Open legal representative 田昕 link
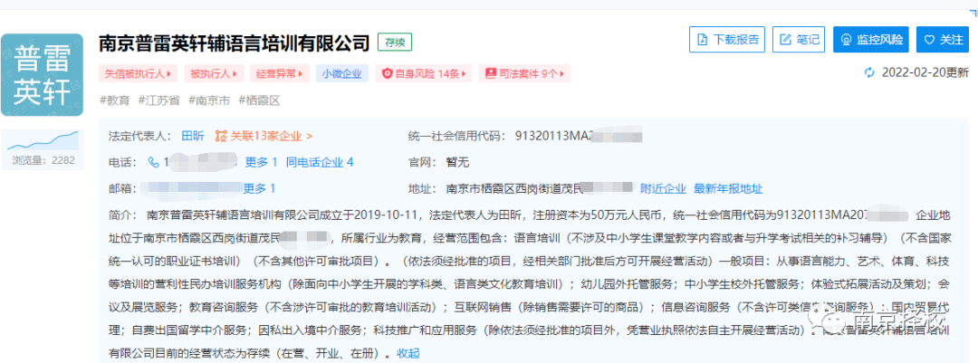This screenshot has width=978, height=363. pos(192,136)
